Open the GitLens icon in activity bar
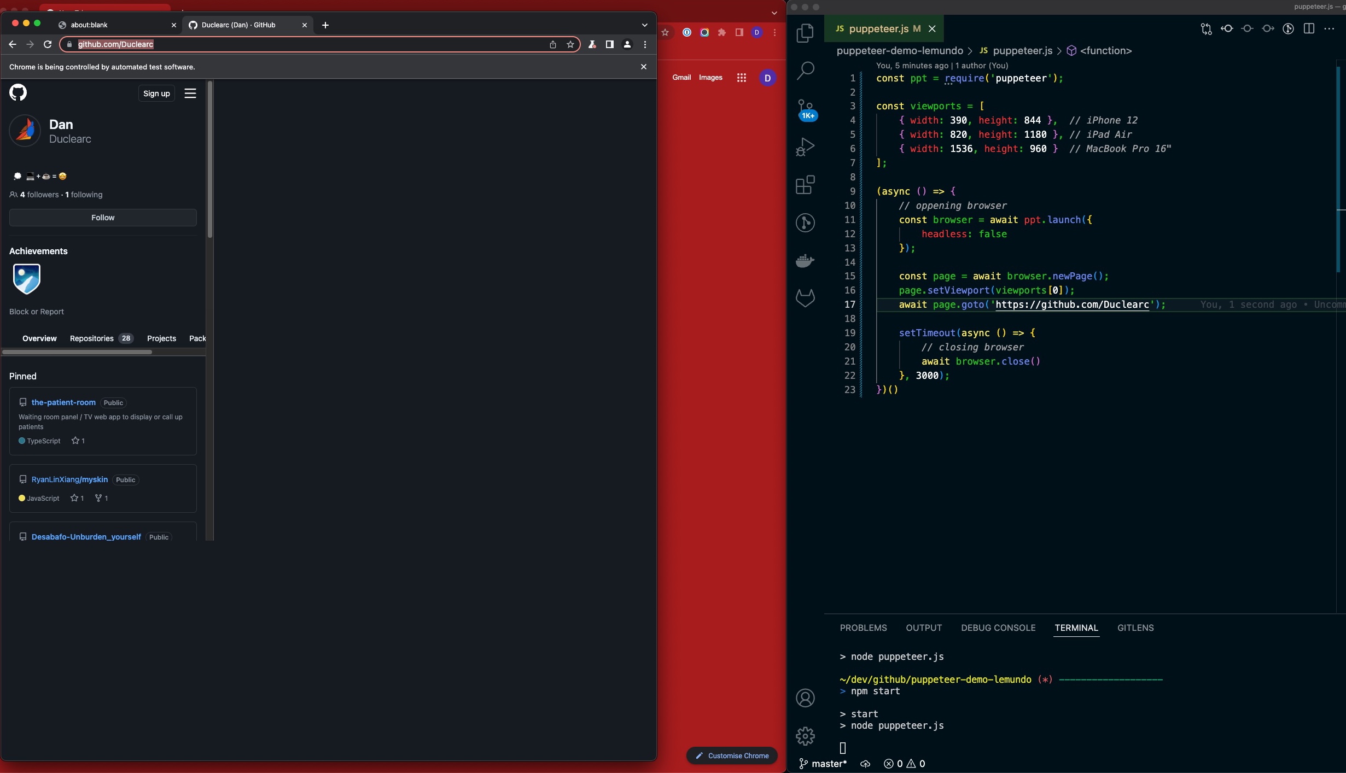 tap(805, 222)
